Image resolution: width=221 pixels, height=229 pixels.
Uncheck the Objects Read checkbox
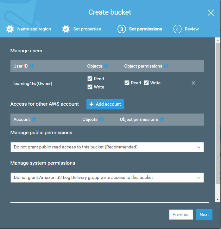pos(90,79)
